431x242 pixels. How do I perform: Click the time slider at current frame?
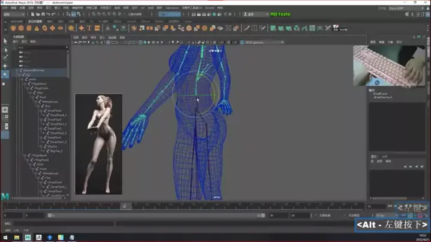(x=124, y=206)
